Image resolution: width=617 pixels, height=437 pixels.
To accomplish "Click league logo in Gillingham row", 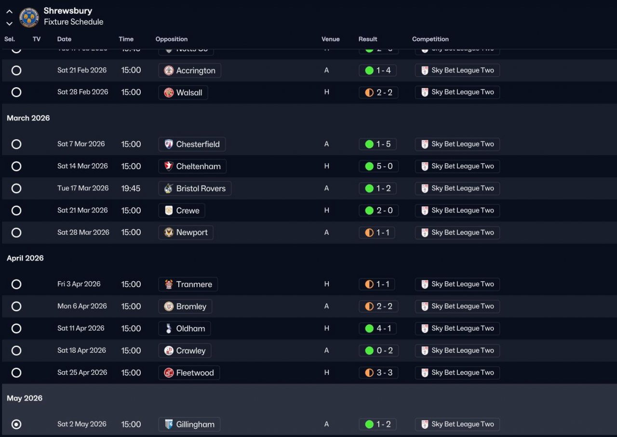I will click(425, 424).
